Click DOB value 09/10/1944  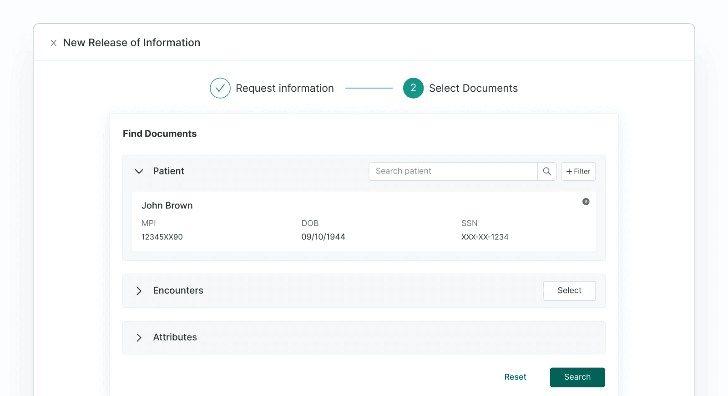(x=323, y=237)
